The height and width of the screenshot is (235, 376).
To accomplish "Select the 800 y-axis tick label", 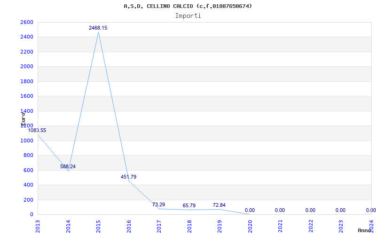I will click(28, 155).
